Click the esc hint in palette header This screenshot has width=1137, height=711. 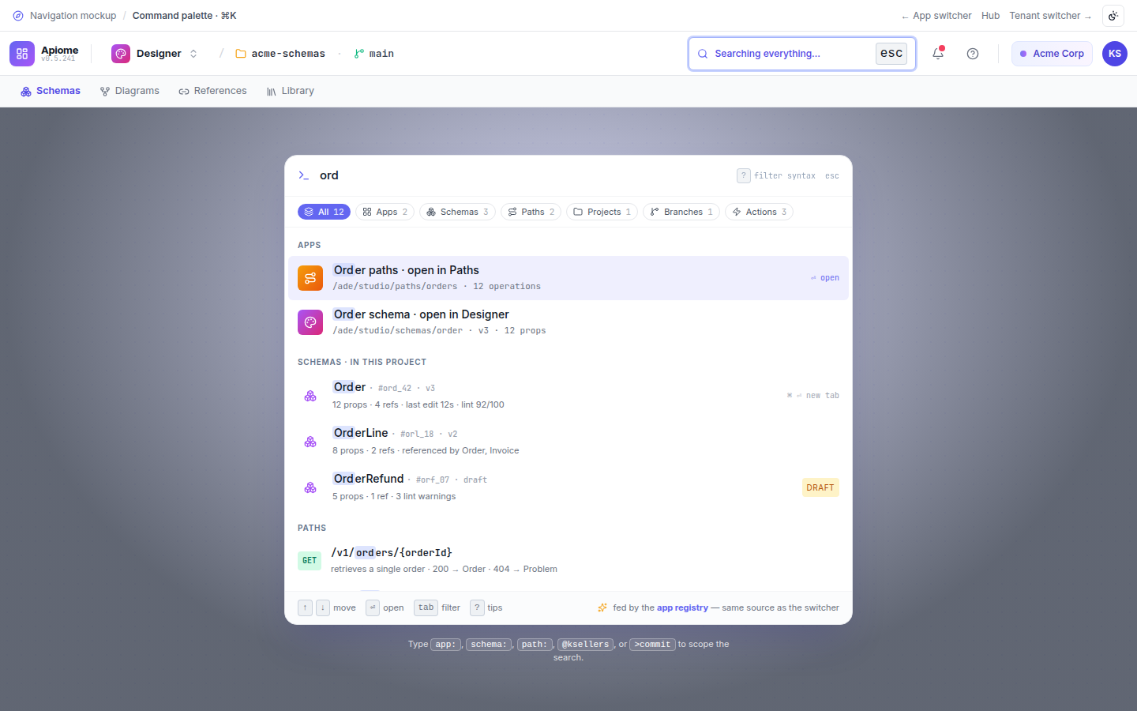point(832,176)
